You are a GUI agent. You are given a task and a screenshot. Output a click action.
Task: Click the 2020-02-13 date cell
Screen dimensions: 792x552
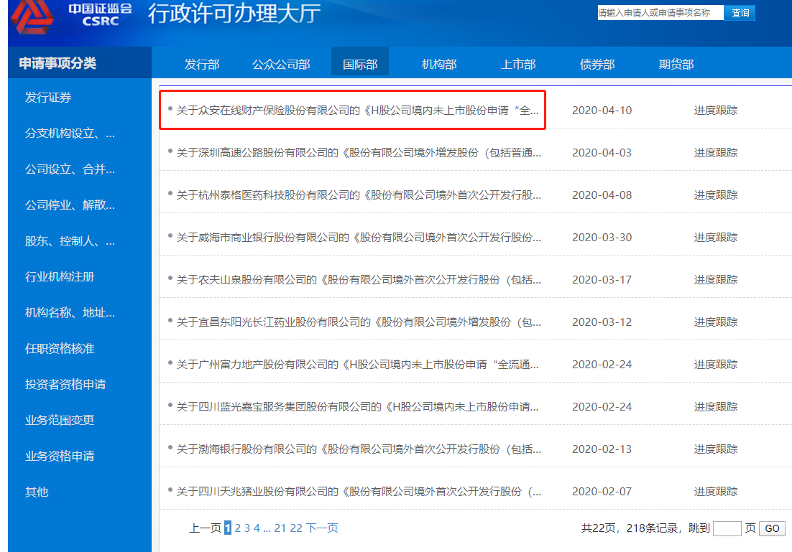click(602, 449)
